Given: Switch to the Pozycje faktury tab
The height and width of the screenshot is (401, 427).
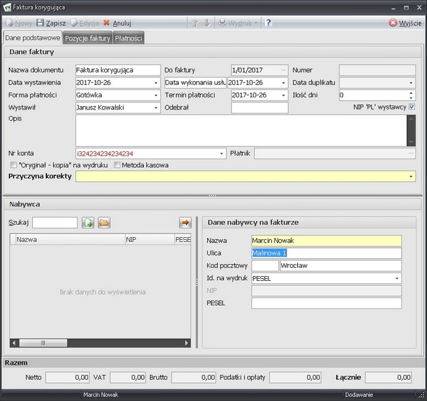Looking at the screenshot, I should coord(87,38).
